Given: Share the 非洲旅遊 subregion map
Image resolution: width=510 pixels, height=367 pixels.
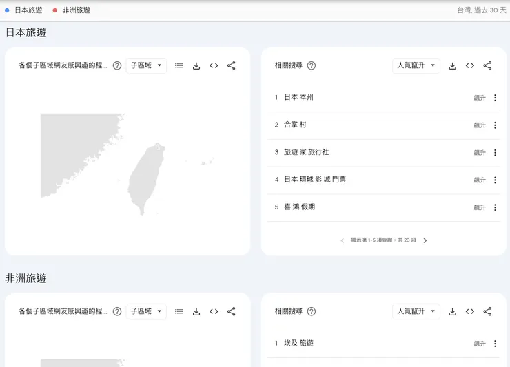Looking at the screenshot, I should coord(232,311).
